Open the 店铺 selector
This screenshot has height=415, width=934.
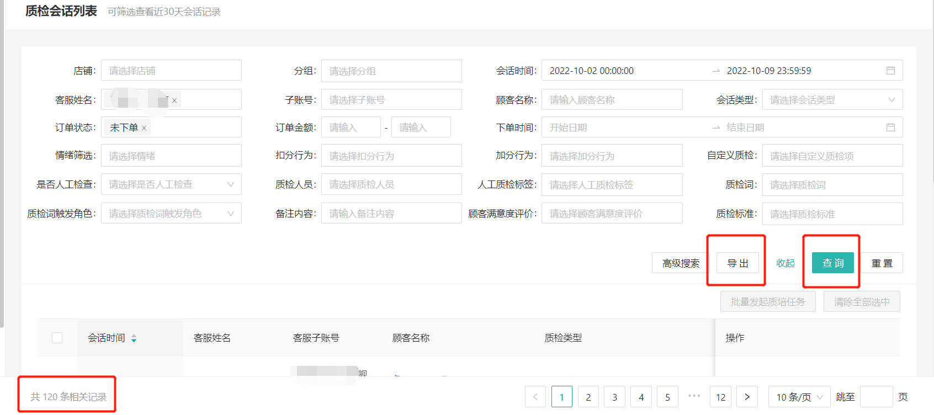pyautogui.click(x=171, y=71)
